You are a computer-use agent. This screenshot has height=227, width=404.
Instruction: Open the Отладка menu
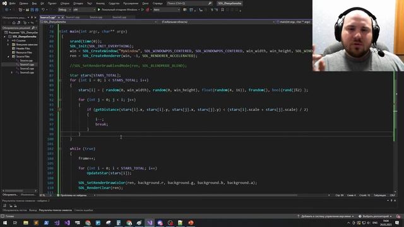[78, 4]
